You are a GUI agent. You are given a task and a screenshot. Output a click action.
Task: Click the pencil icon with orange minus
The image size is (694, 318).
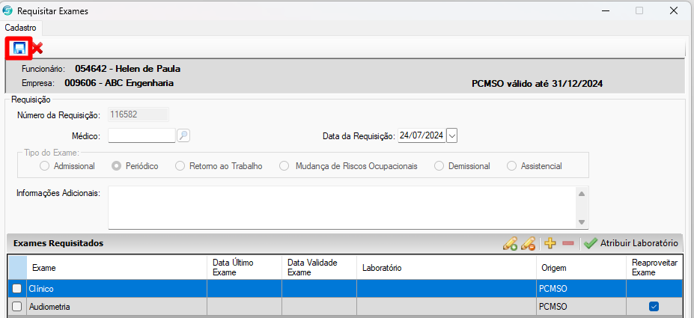point(529,243)
